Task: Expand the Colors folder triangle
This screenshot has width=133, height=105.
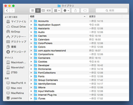Action: [31, 47]
